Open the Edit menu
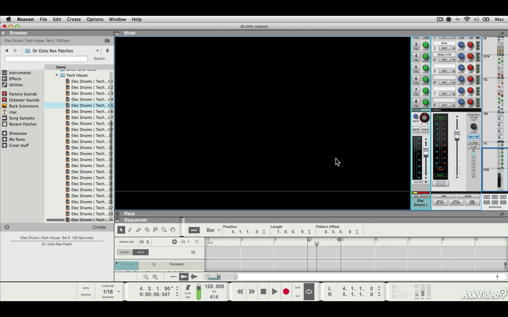Screen dimensions: 508x317 [57, 19]
